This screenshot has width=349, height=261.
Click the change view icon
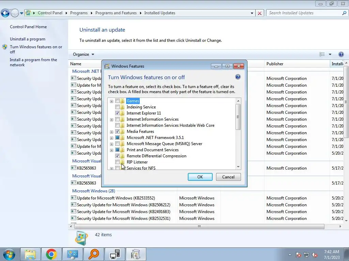click(x=322, y=54)
